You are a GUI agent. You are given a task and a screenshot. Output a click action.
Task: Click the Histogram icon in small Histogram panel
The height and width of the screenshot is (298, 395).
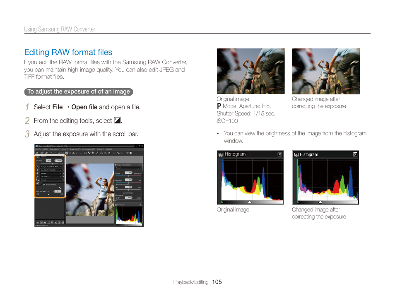pyautogui.click(x=116, y=204)
